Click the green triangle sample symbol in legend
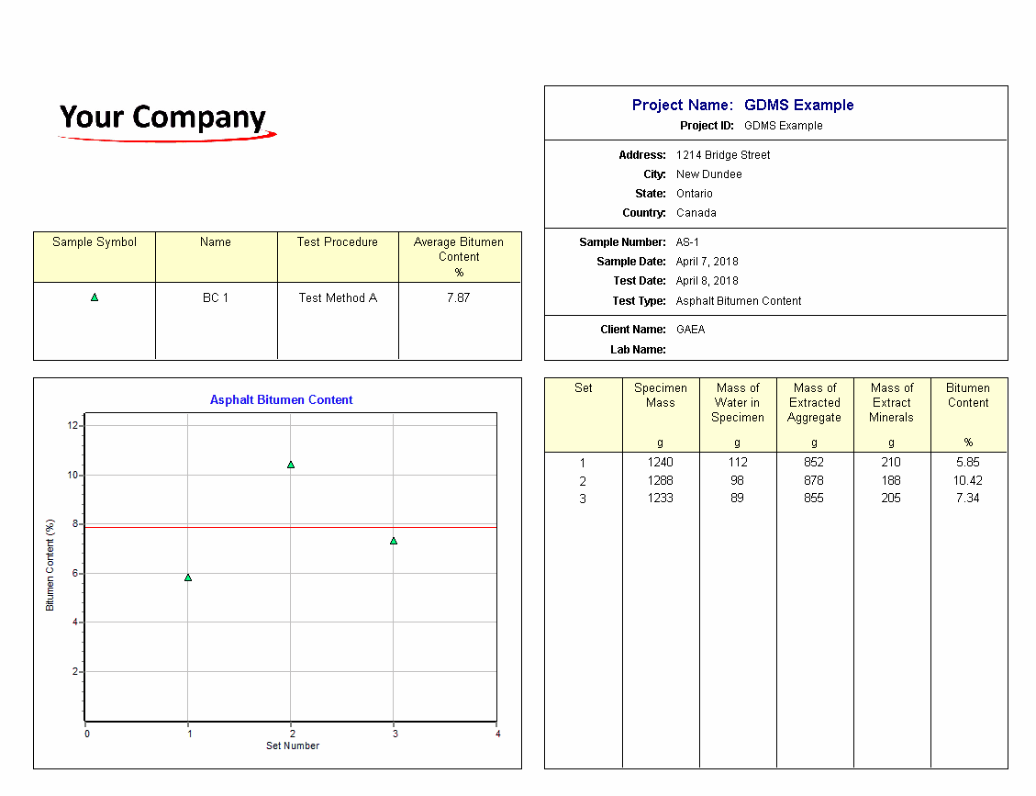The image size is (1036, 796). pyautogui.click(x=95, y=297)
